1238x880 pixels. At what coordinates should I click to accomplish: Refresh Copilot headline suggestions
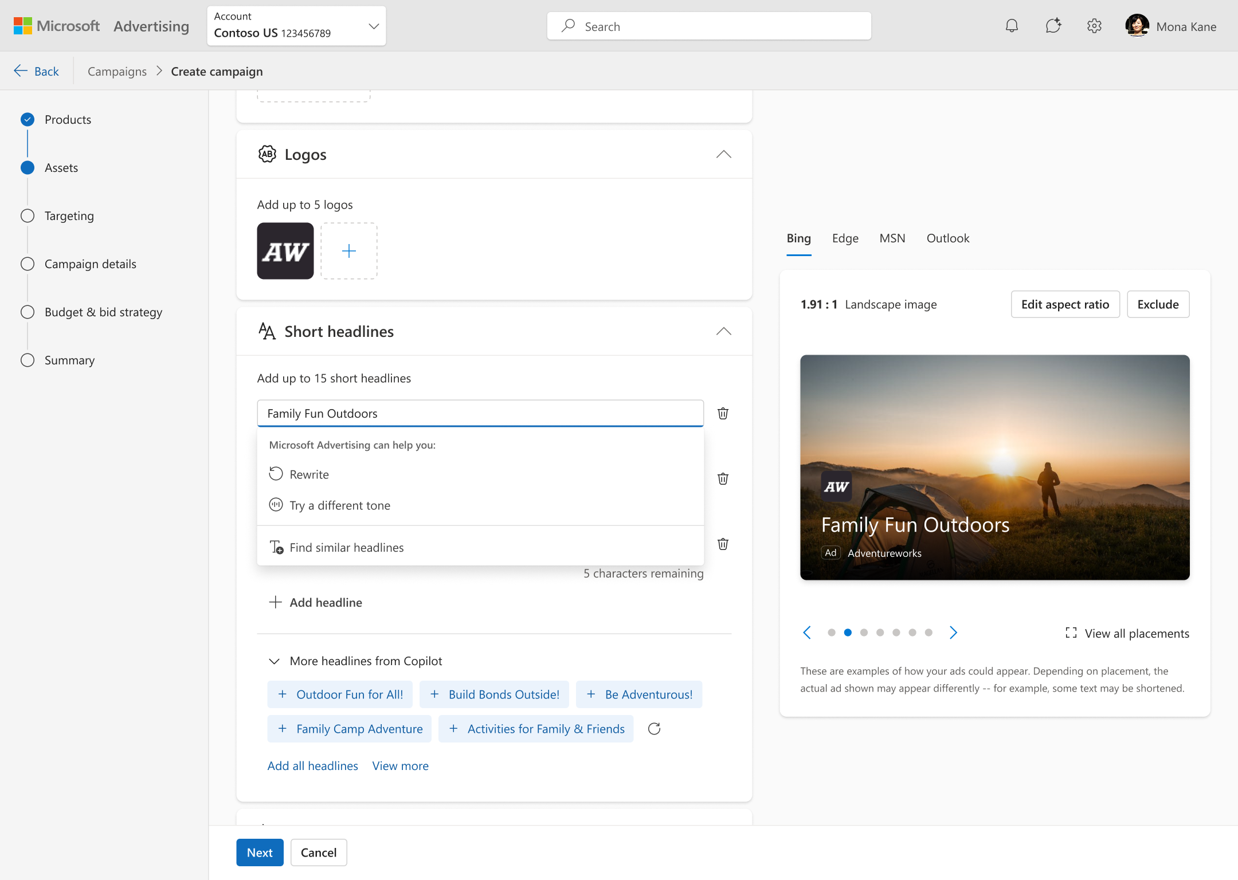pyautogui.click(x=654, y=729)
